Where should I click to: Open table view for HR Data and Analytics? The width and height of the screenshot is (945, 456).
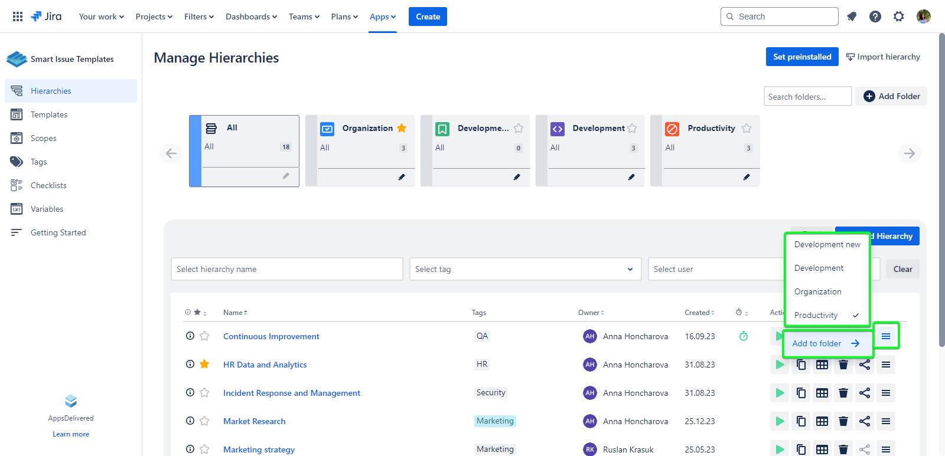coord(822,365)
